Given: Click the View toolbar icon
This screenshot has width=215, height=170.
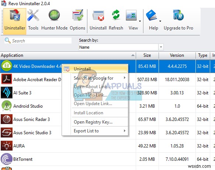Looking at the screenshot, I should [x=131, y=15].
